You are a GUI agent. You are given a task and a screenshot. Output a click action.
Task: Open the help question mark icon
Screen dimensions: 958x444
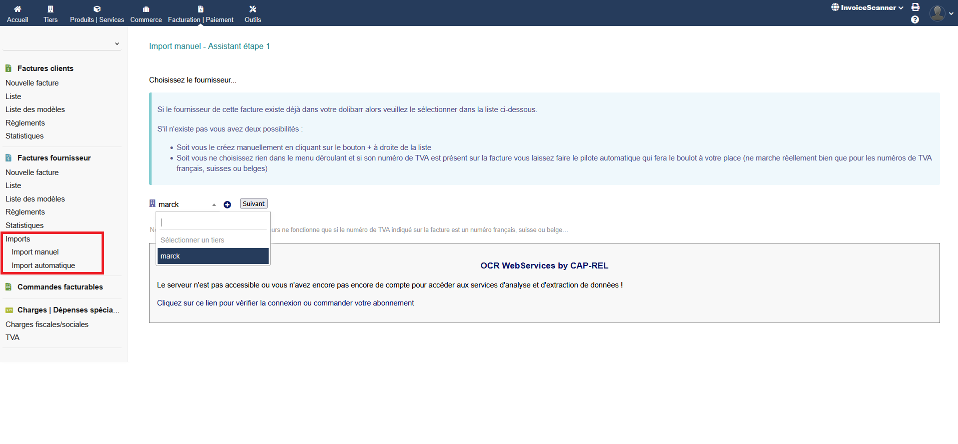[915, 19]
